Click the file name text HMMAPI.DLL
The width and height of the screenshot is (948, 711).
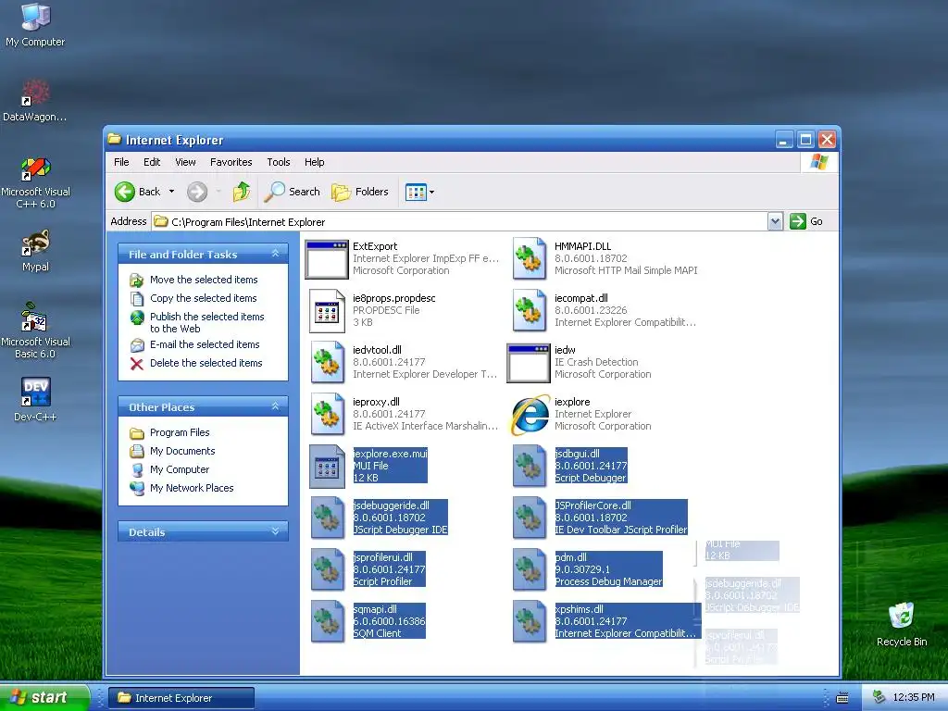click(583, 246)
